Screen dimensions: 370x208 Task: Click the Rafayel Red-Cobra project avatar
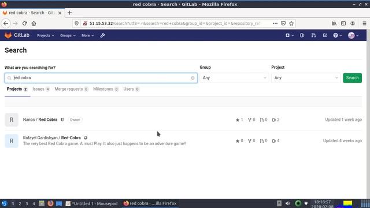click(x=12, y=141)
